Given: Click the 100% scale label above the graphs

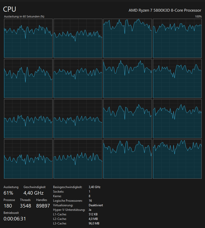Looking at the screenshot, I should (198, 16).
